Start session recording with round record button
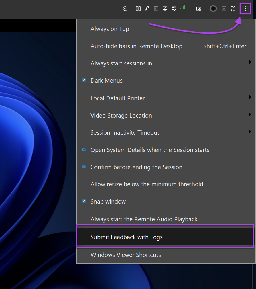The width and height of the screenshot is (256, 289). tap(213, 9)
